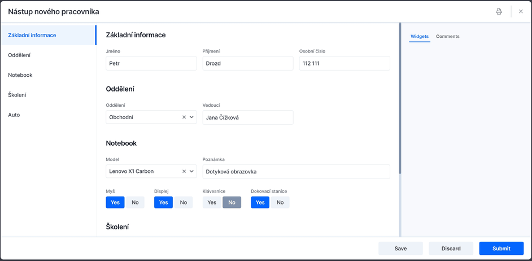
Task: Focus the Poznámka text field
Action: [x=296, y=172]
